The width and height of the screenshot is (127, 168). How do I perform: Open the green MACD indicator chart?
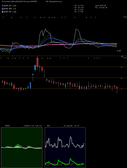click(x=22, y=148)
